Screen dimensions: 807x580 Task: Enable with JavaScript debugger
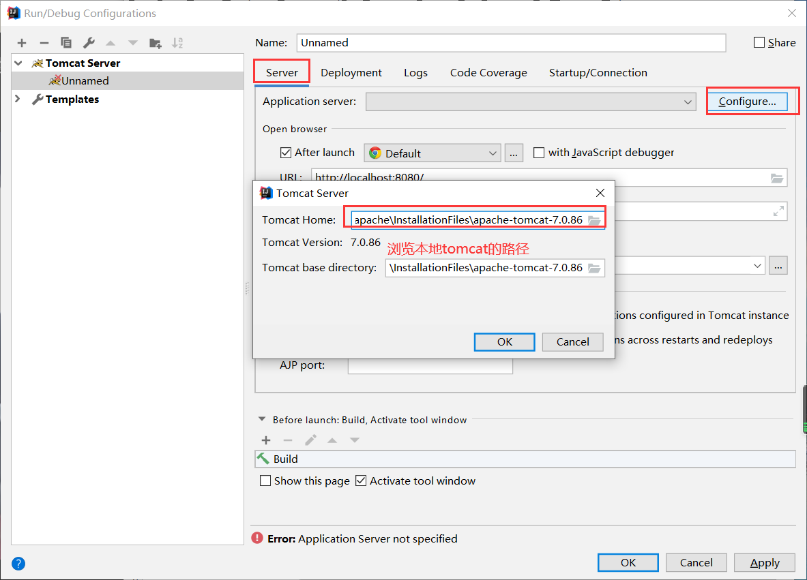click(x=538, y=152)
